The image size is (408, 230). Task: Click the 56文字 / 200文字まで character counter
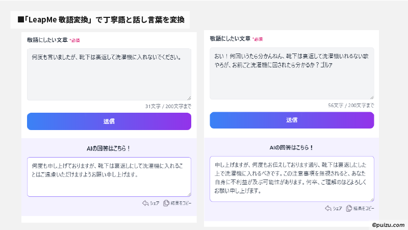[351, 105]
